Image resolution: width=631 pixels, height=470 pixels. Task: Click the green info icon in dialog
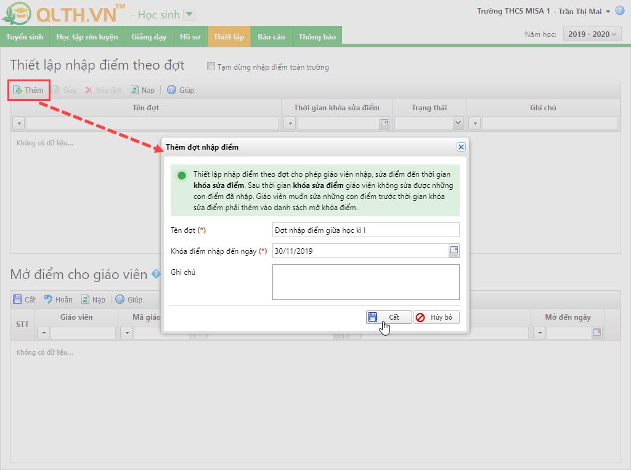[x=182, y=176]
